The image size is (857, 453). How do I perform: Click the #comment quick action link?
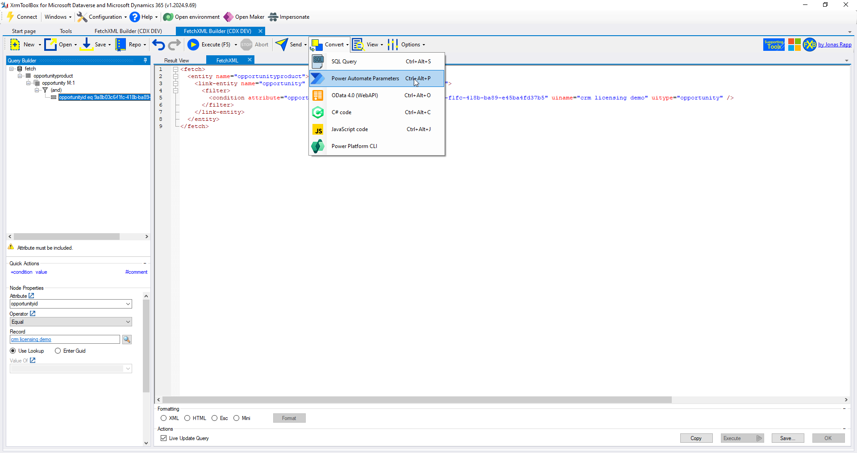click(136, 272)
